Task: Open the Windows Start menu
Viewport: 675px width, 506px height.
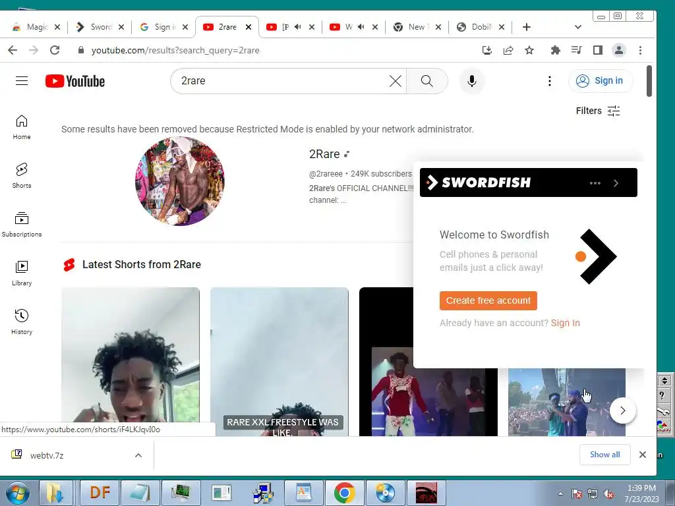Action: pos(17,493)
